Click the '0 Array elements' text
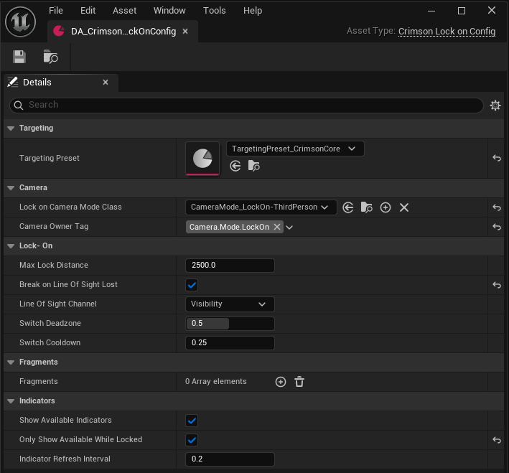The width and height of the screenshot is (509, 473). pos(216,381)
